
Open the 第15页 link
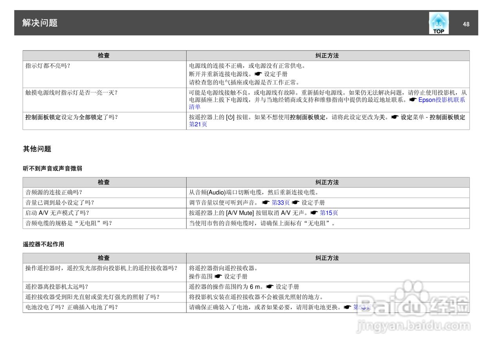(329, 213)
